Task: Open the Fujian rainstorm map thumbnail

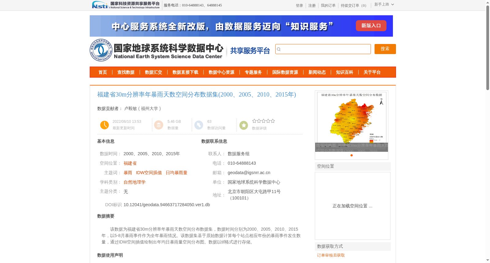Action: [x=352, y=122]
